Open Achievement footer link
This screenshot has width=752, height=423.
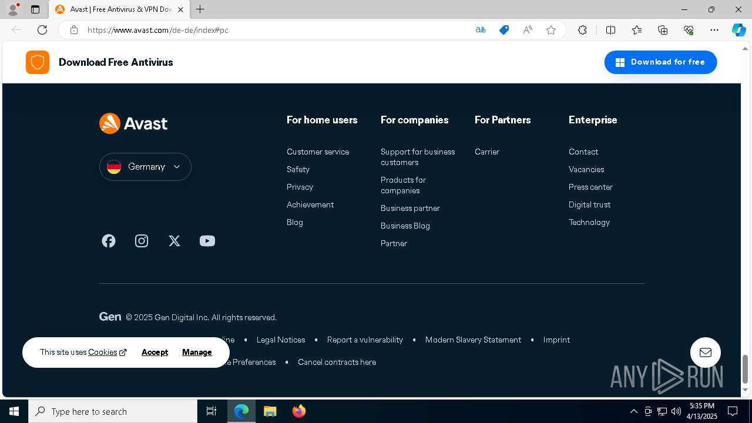tap(310, 204)
